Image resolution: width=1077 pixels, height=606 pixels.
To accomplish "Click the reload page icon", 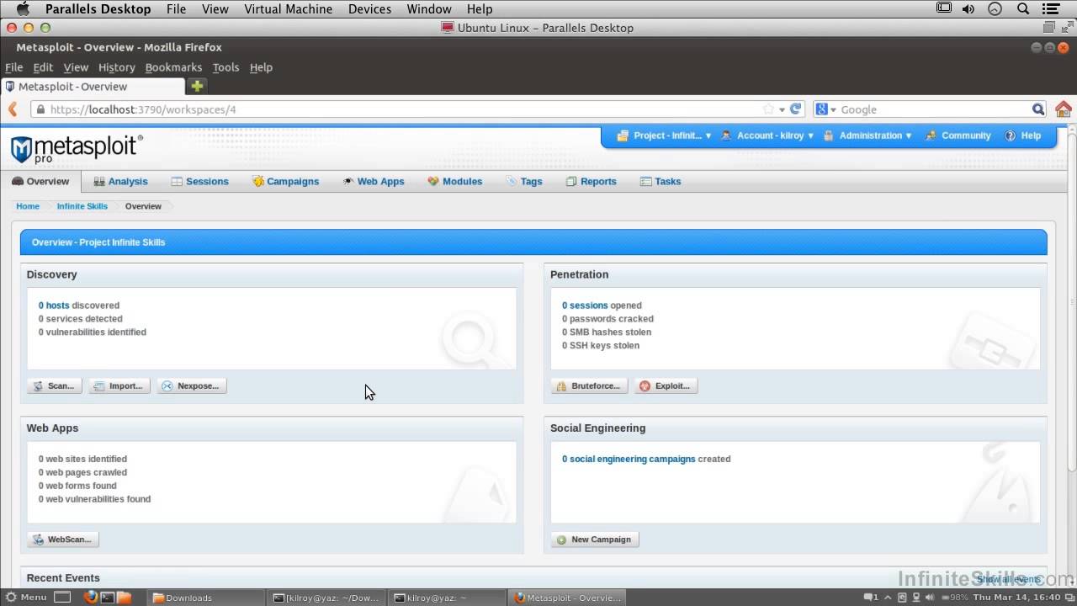I will [x=796, y=109].
